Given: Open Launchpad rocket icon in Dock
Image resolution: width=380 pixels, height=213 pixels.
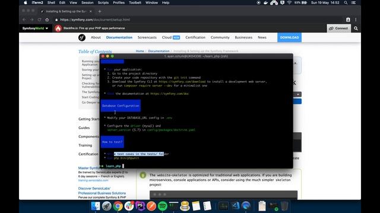Looking at the screenshot, I should click(x=107, y=206).
